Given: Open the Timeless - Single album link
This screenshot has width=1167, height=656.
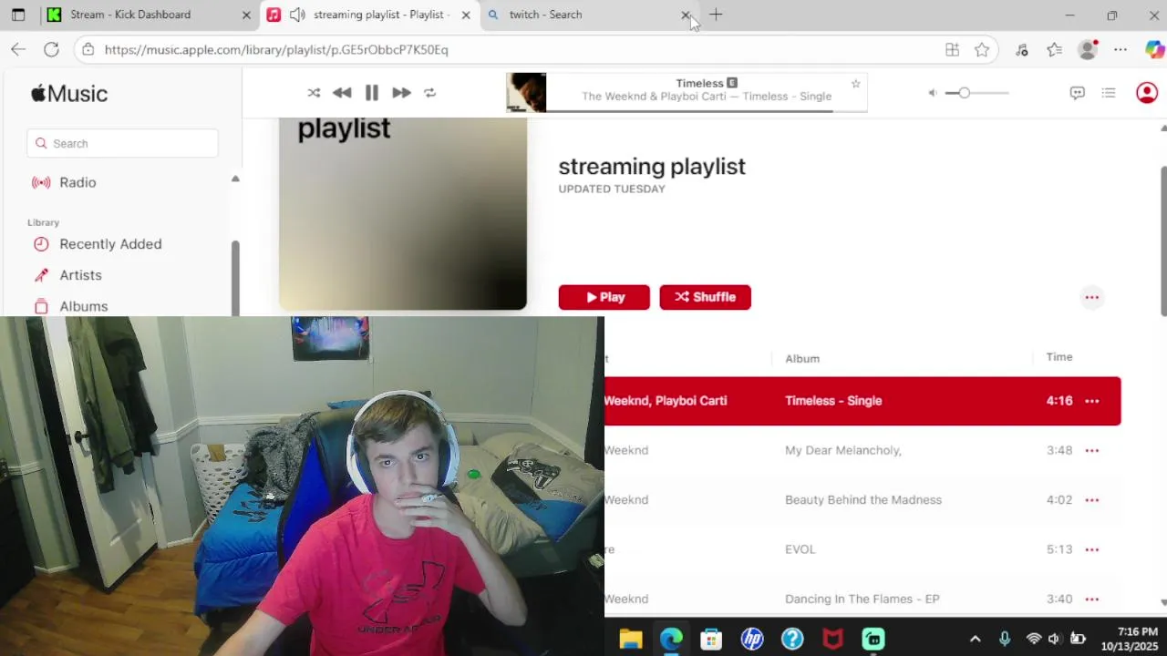Looking at the screenshot, I should point(833,401).
